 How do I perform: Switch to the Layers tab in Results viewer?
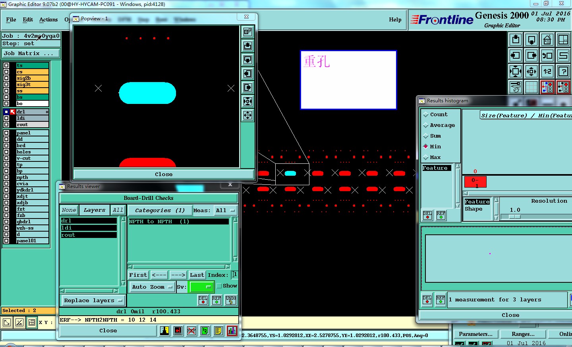click(95, 210)
